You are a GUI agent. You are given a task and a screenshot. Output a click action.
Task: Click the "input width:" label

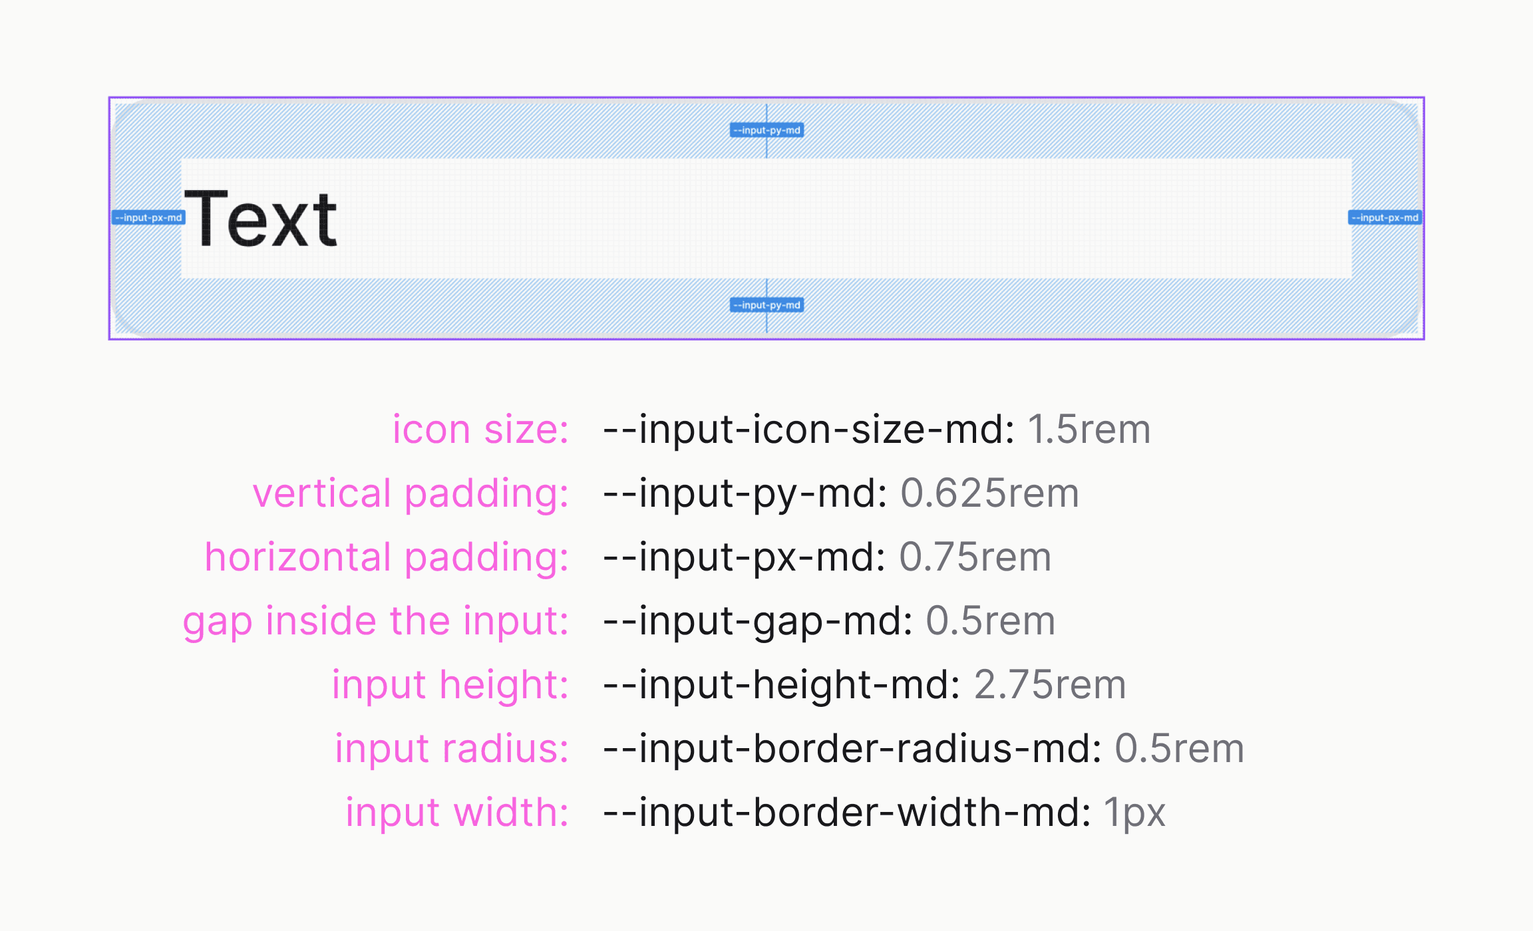pyautogui.click(x=457, y=812)
